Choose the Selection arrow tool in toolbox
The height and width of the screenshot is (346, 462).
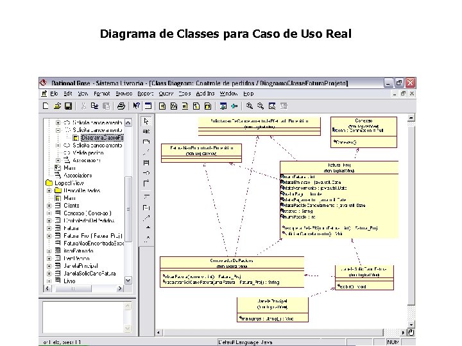click(146, 121)
